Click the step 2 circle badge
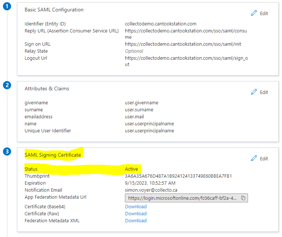282x237 pixels. (x=7, y=85)
